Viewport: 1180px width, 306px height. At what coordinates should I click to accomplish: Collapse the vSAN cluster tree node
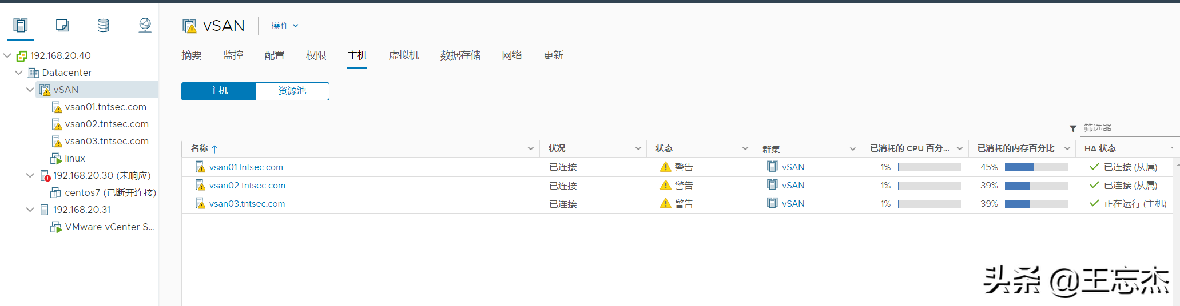point(30,90)
